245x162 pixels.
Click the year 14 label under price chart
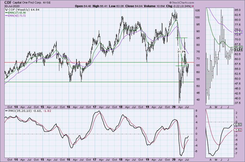tap(16, 107)
